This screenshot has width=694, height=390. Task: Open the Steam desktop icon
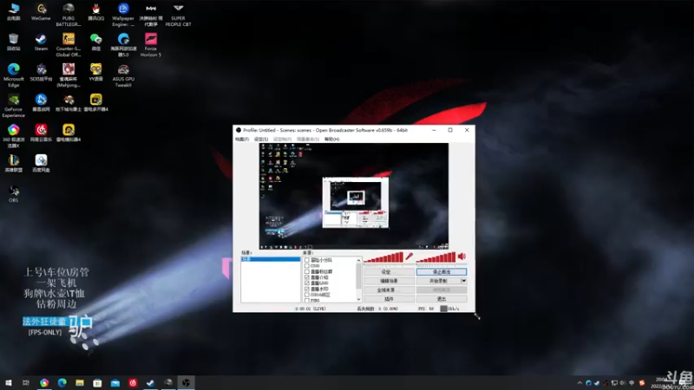click(41, 42)
